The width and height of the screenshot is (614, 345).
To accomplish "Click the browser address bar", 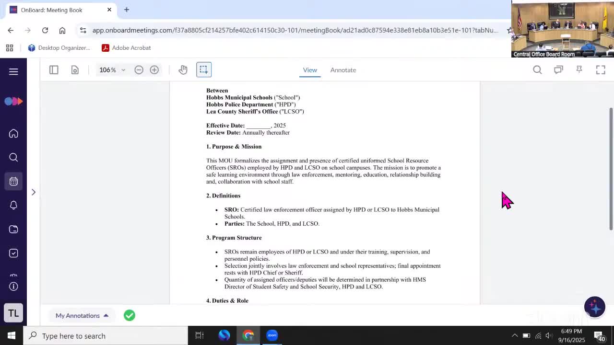I will 295,30.
